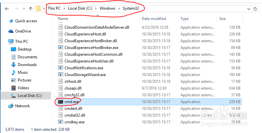Click 'Windows' breadcrumb segment
Viewport: 262px width, 133px height.
[107, 8]
